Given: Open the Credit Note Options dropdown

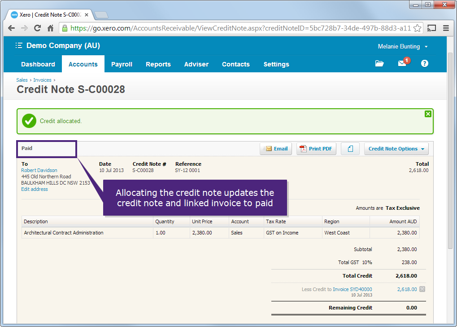Looking at the screenshot, I should (396, 149).
